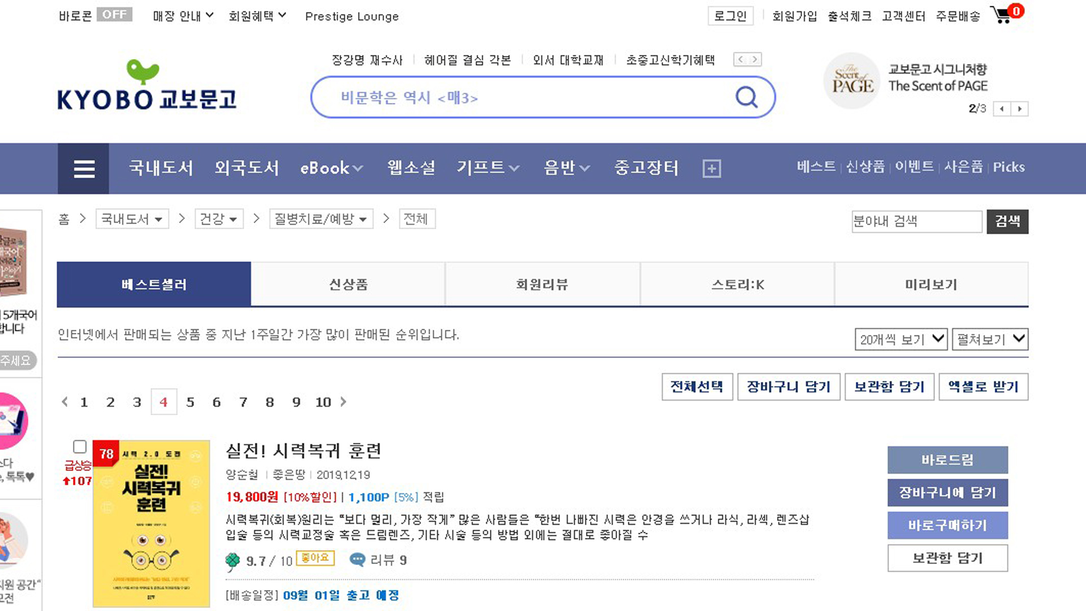The image size is (1086, 611).
Task: Check the 실전! 시력복귀 훈련 checkbox
Action: click(80, 446)
